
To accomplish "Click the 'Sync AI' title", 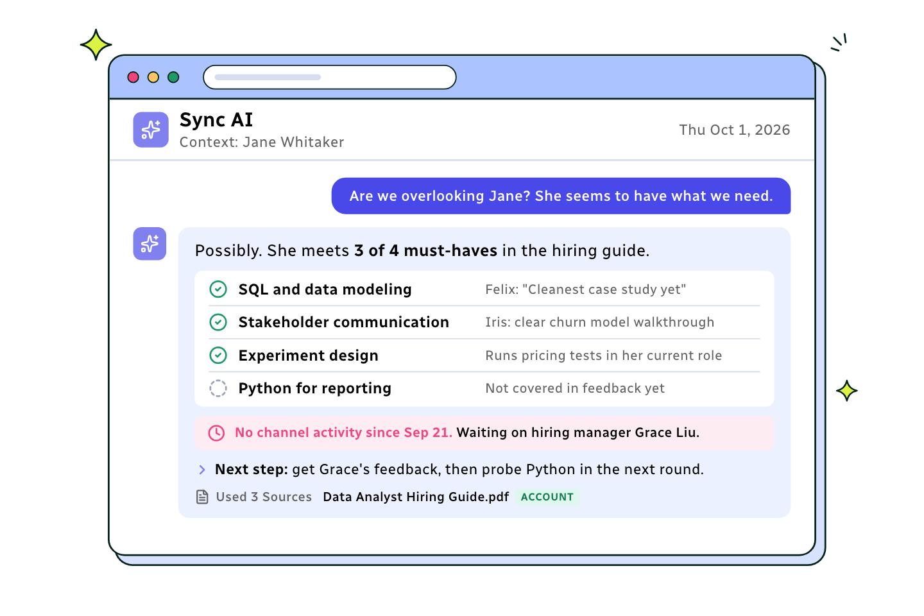I will point(216,119).
